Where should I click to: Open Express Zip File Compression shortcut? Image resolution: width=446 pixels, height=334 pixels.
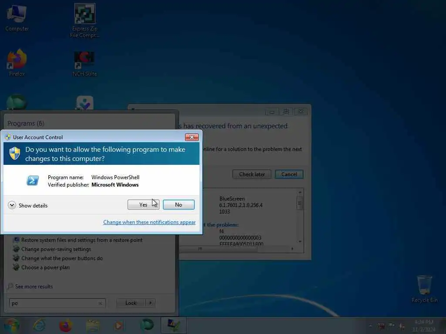tap(84, 20)
